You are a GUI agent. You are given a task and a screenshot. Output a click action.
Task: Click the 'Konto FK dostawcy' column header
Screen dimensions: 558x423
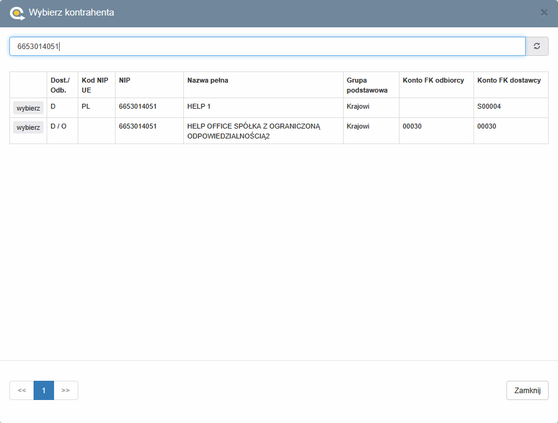[509, 80]
